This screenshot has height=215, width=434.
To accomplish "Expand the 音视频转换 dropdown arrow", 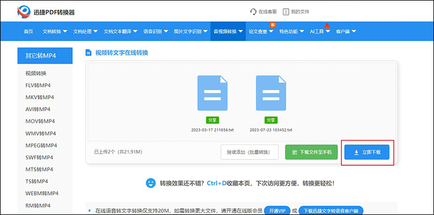I will coord(241,32).
